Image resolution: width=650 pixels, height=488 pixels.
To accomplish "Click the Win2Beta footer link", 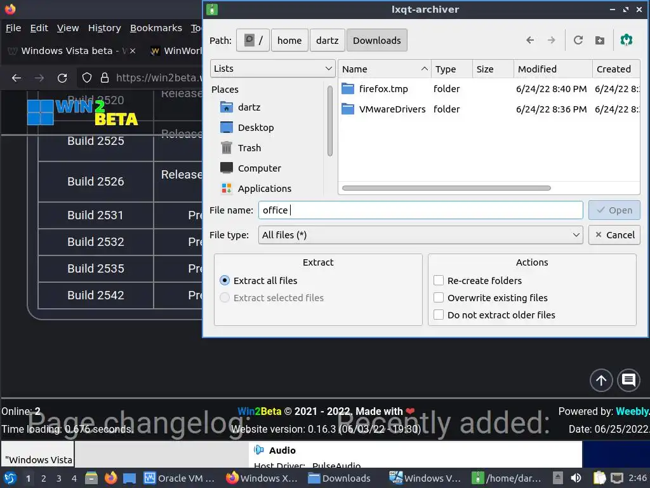I will pyautogui.click(x=260, y=411).
